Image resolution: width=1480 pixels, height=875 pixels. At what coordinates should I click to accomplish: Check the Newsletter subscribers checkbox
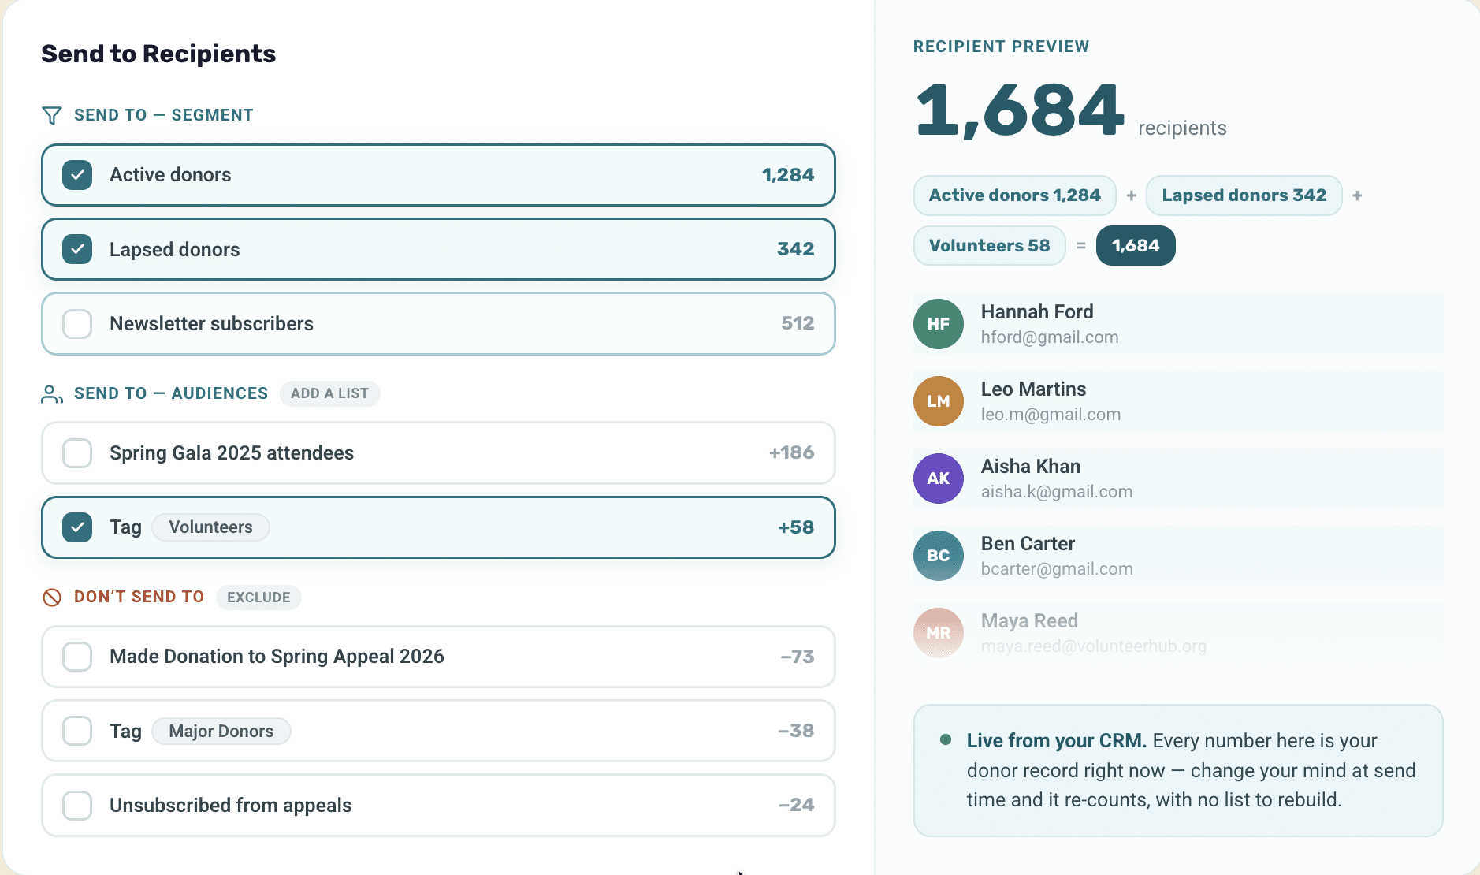(x=77, y=324)
